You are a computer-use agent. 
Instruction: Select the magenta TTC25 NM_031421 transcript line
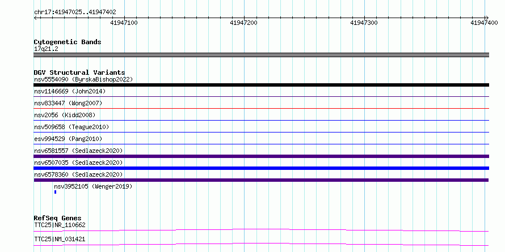tap(261, 244)
